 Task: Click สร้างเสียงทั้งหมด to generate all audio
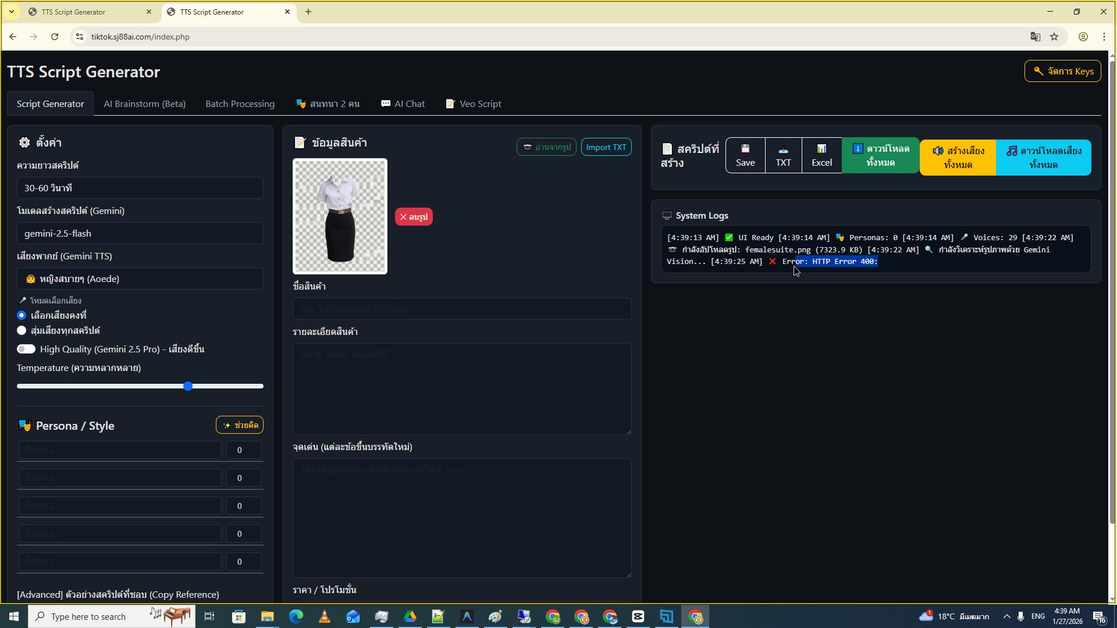pyautogui.click(x=958, y=157)
